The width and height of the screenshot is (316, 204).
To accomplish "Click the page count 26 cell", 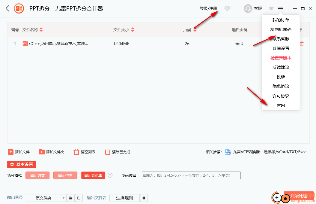I will 187,44.
